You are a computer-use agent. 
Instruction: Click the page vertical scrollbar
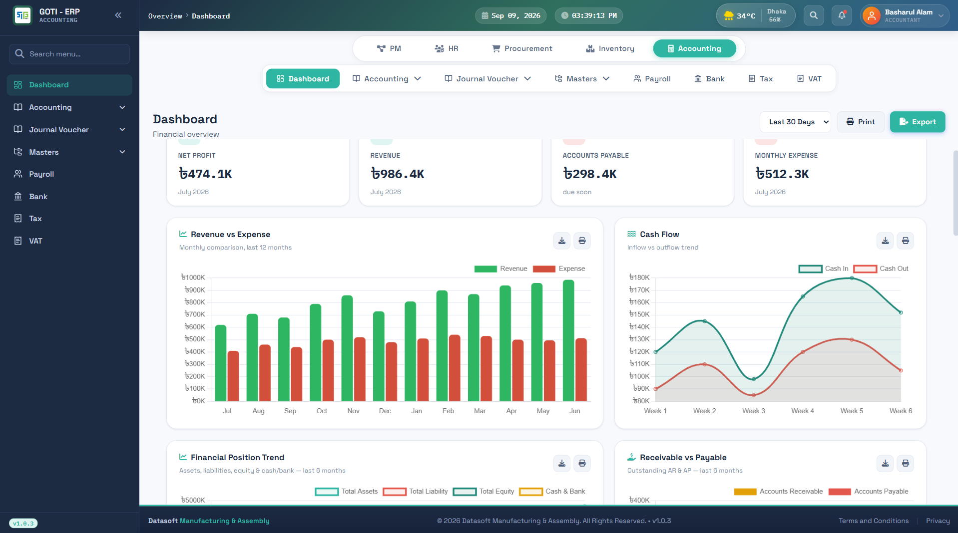[x=955, y=193]
